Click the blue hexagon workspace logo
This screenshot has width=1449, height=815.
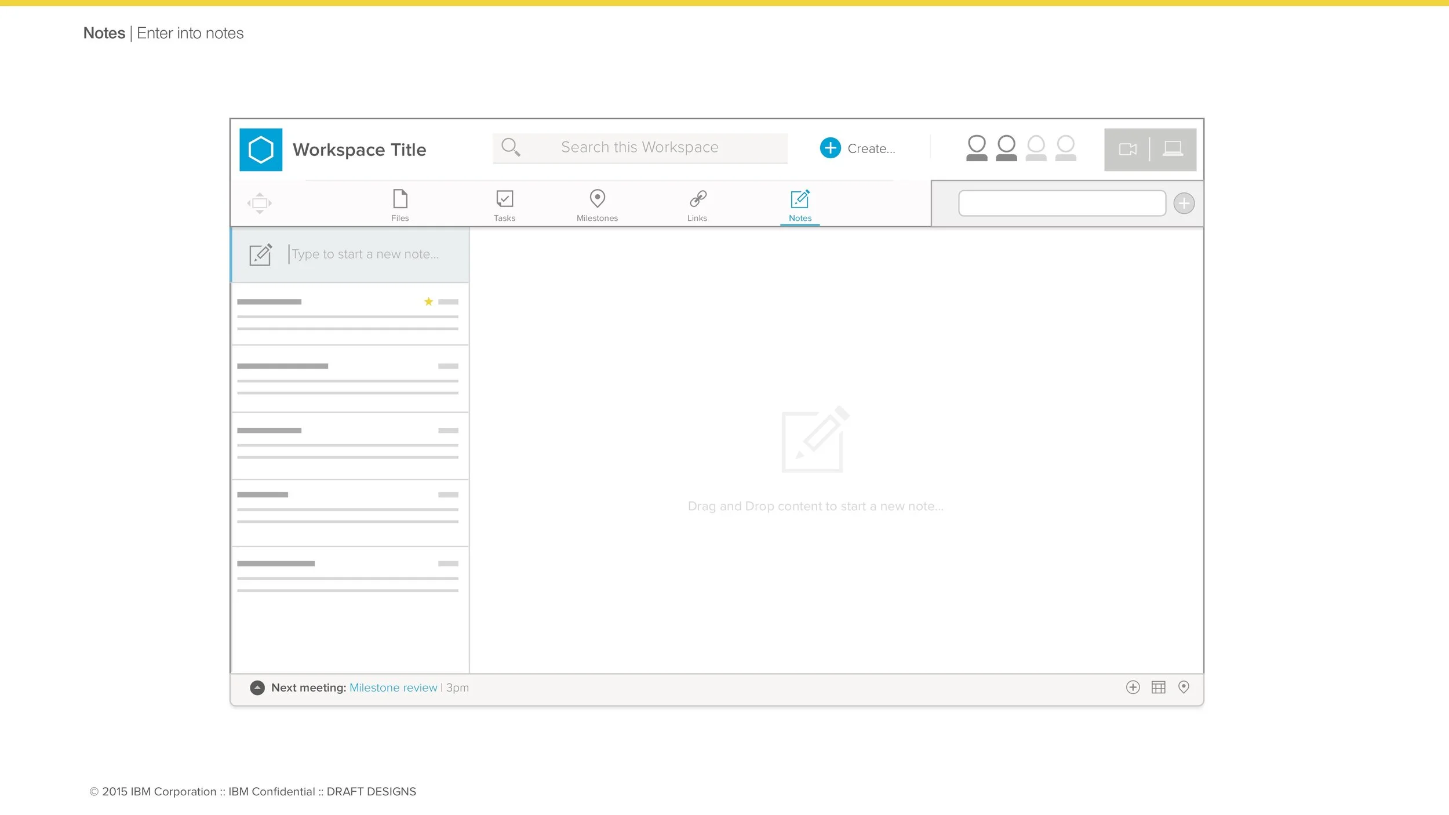pyautogui.click(x=261, y=150)
